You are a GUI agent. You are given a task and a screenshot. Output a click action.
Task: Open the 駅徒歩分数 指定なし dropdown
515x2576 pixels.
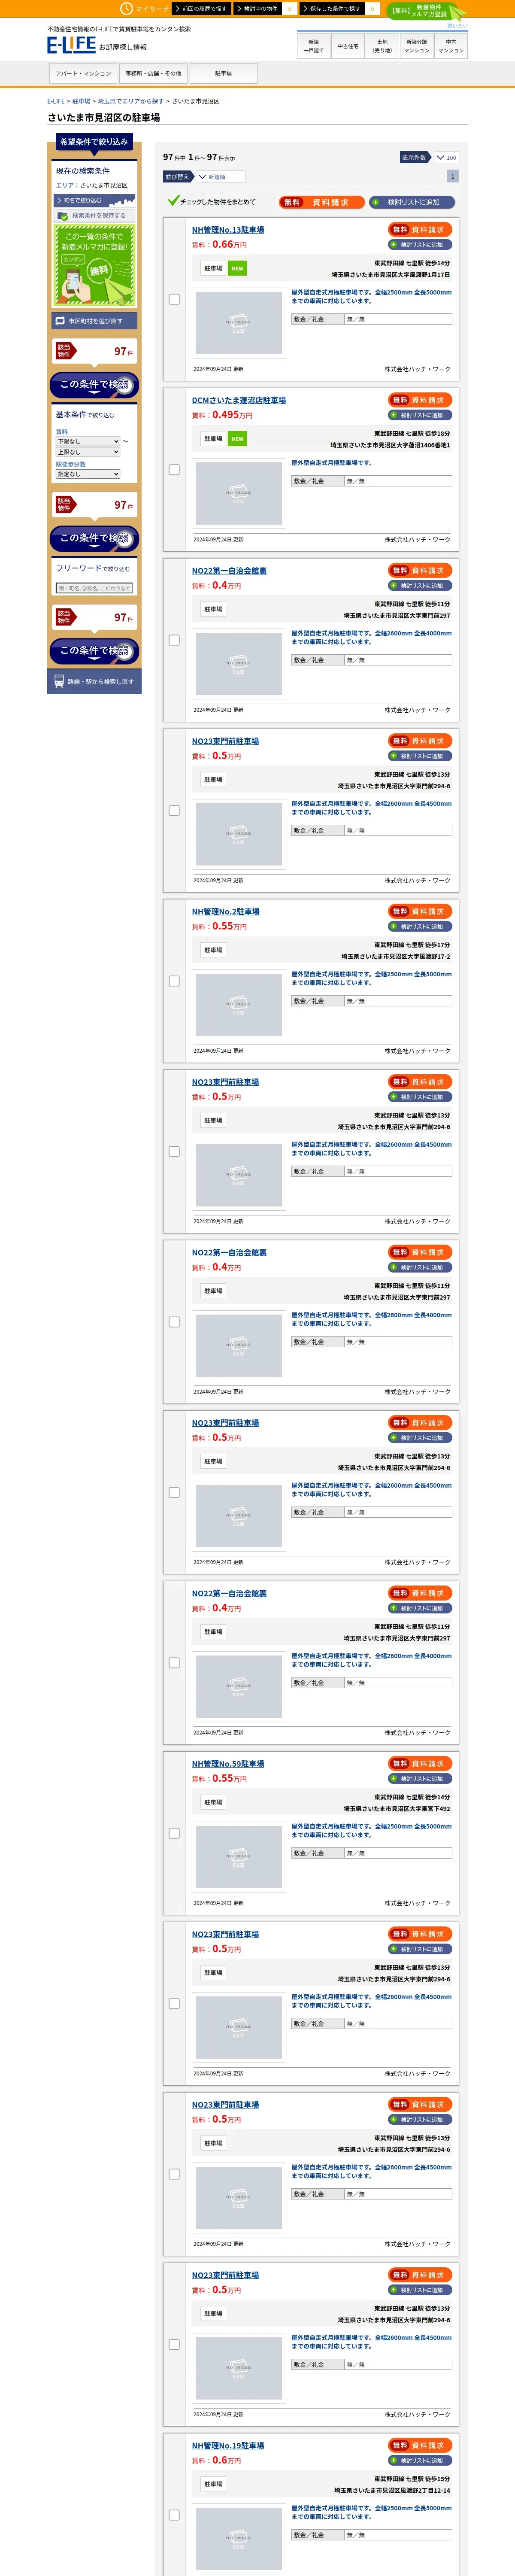pos(88,474)
